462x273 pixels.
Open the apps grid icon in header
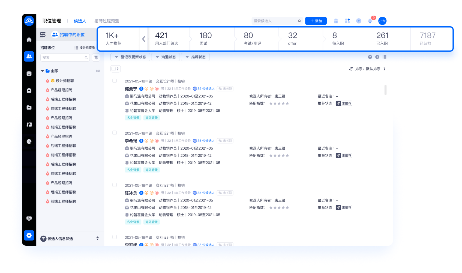click(347, 21)
